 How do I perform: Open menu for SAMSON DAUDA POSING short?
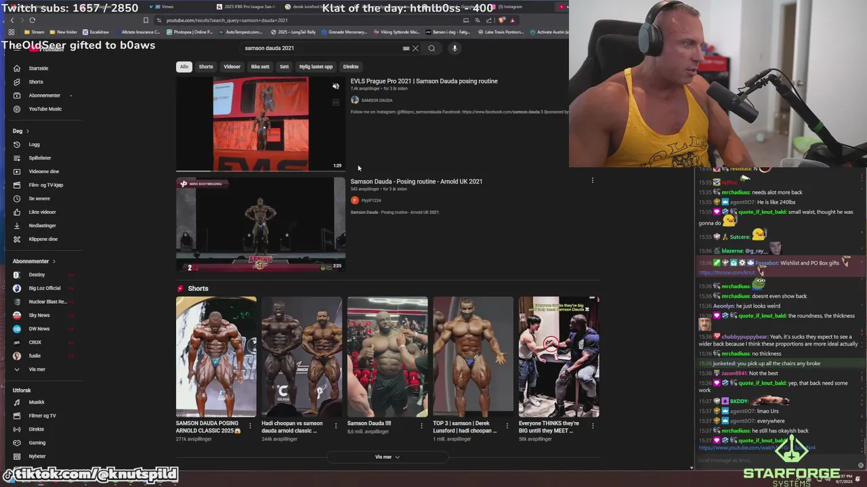point(250,425)
